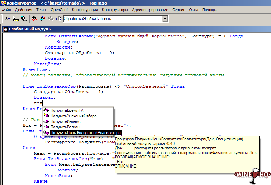Viewport: 271px width, 185px height.
Task: Choose highlighted ПолучитьЦеныВозвратнойРеализитора suggestion
Action: [x=86, y=133]
